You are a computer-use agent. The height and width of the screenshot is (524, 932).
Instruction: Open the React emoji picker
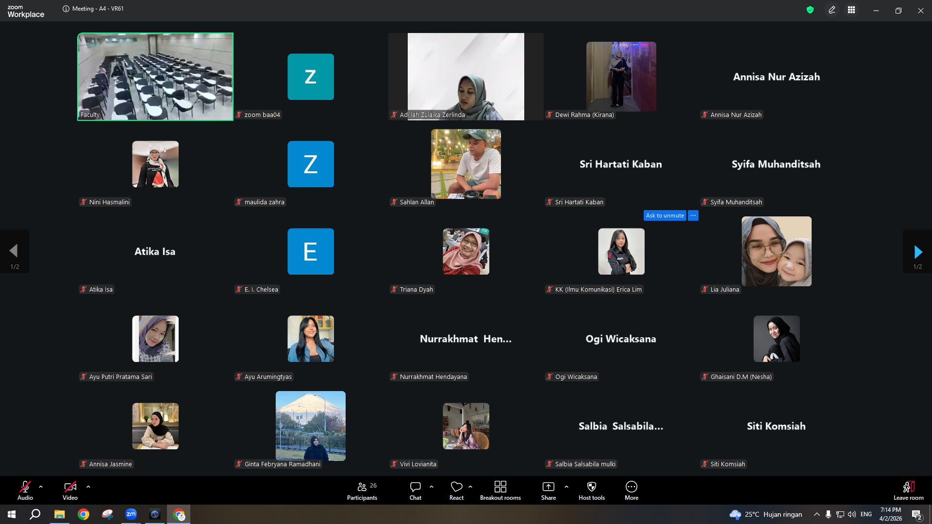click(456, 490)
